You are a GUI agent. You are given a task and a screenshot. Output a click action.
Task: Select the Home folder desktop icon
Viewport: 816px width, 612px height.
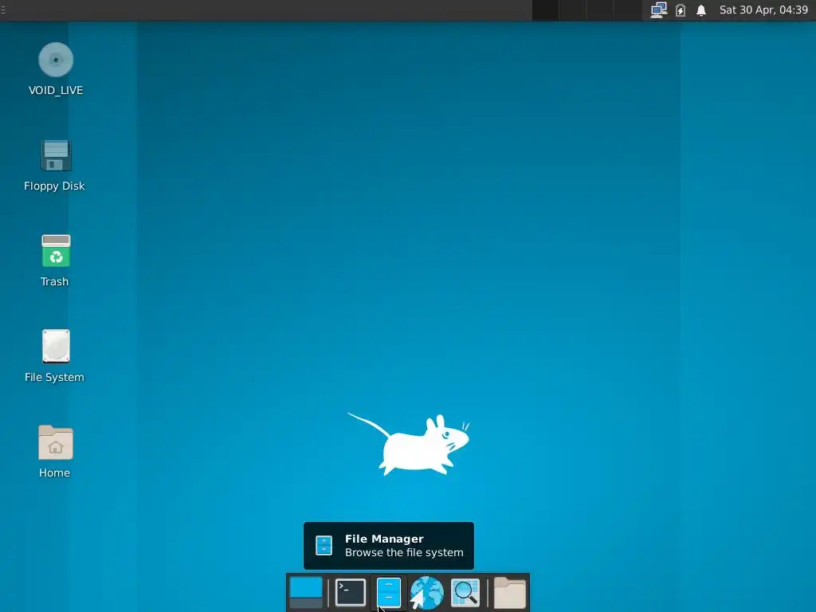pyautogui.click(x=56, y=442)
